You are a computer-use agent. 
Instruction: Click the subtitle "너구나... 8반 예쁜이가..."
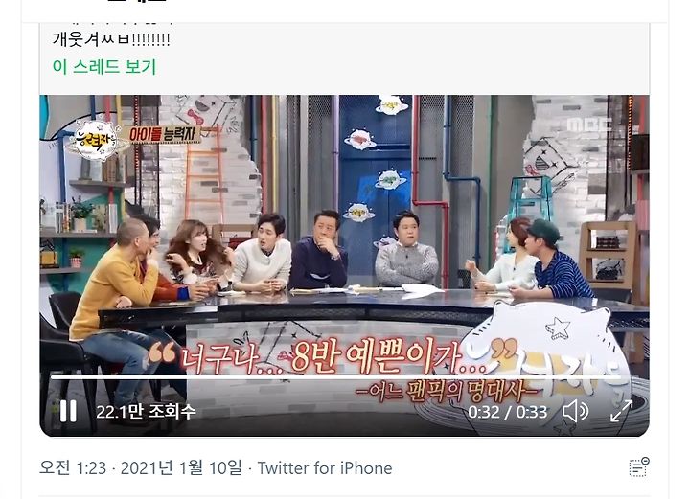pyautogui.click(x=333, y=357)
